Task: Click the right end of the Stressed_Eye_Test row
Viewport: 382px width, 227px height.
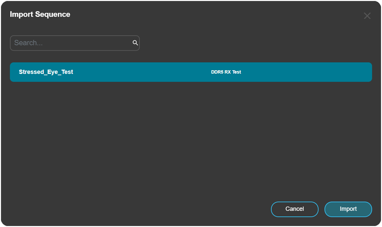Action: pos(357,72)
